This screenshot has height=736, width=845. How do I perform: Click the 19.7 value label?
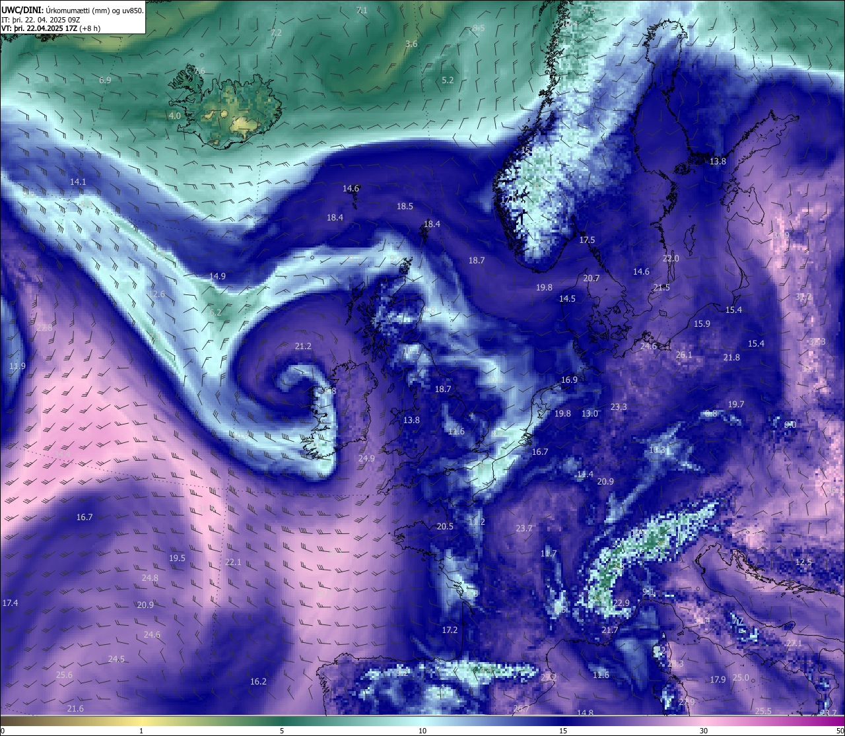[x=736, y=405]
